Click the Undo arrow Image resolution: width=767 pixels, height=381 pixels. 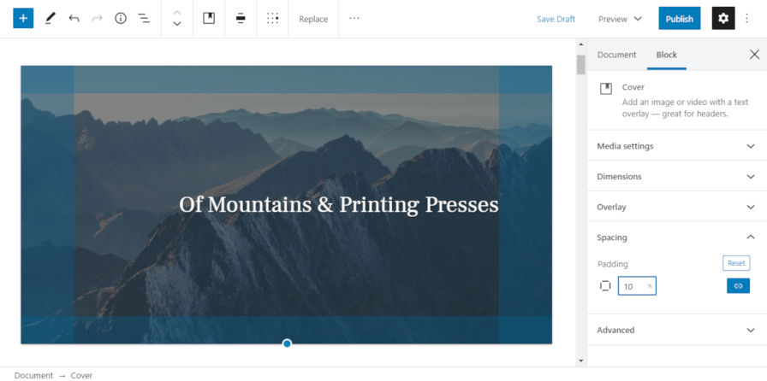[74, 18]
